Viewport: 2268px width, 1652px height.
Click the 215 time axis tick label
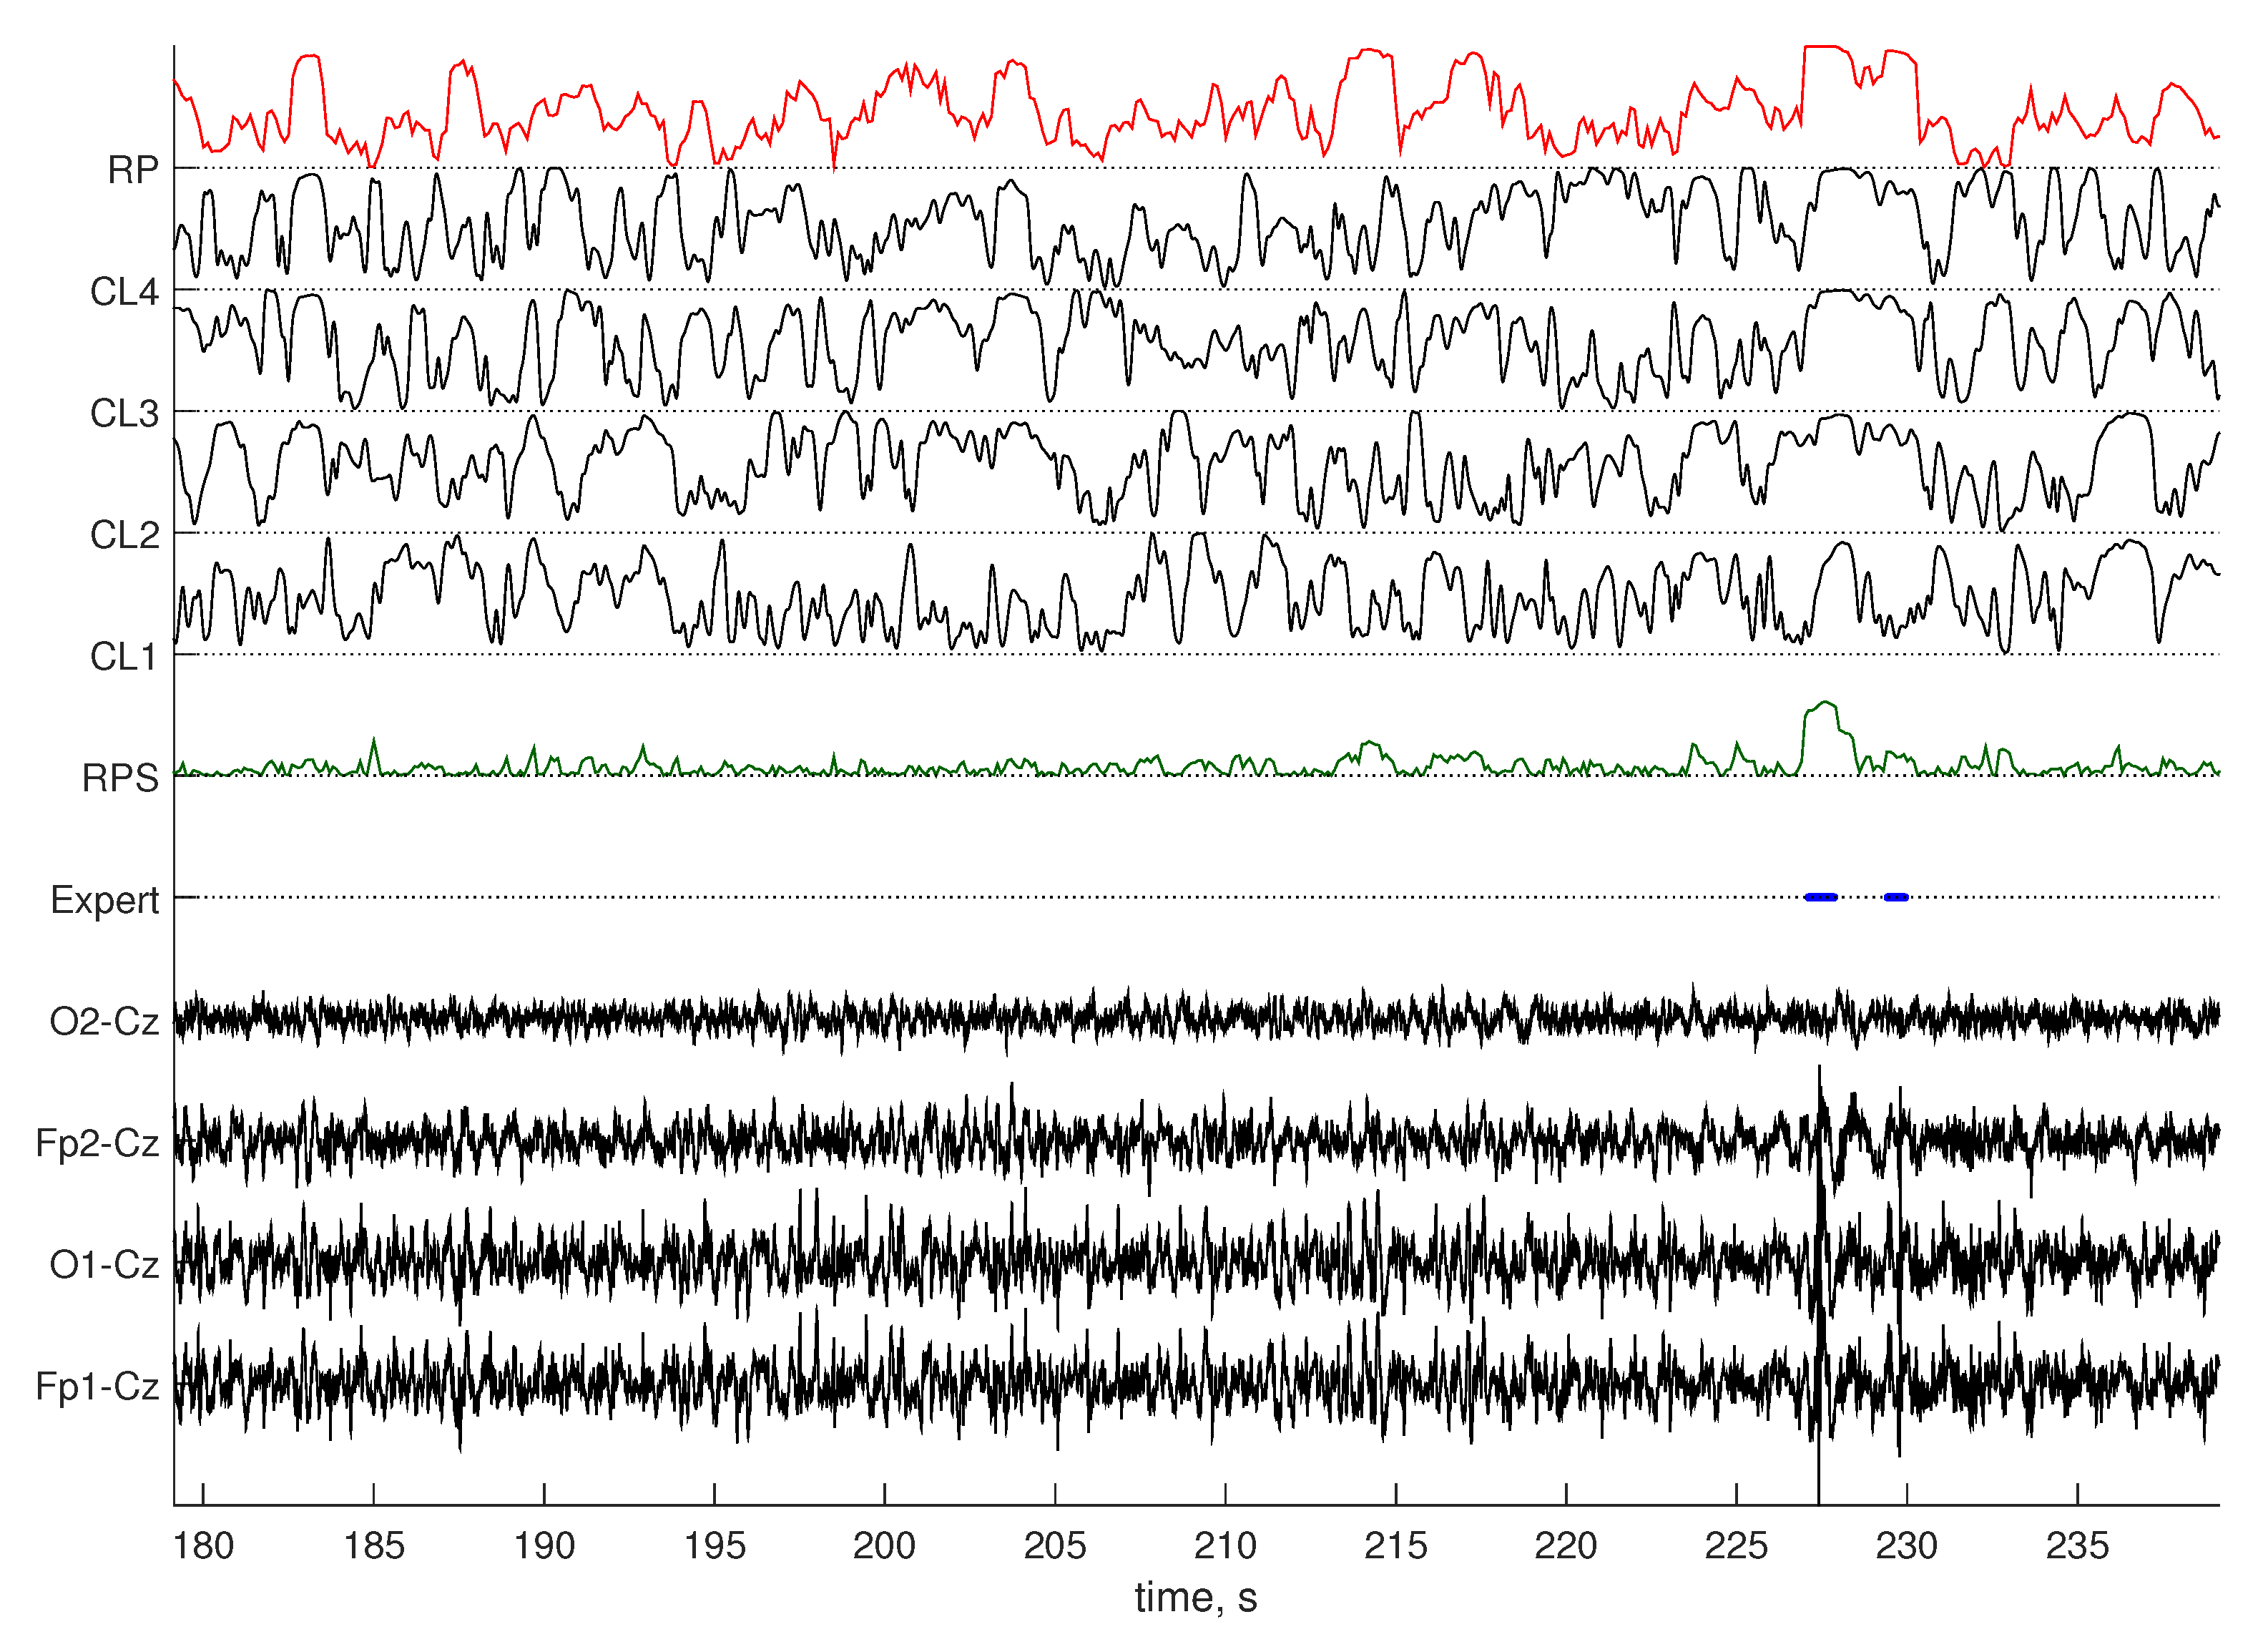(1395, 1546)
